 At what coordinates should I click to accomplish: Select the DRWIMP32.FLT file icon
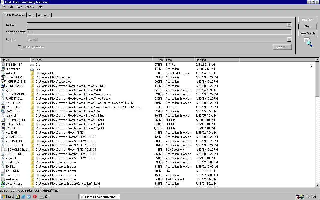point(3,120)
